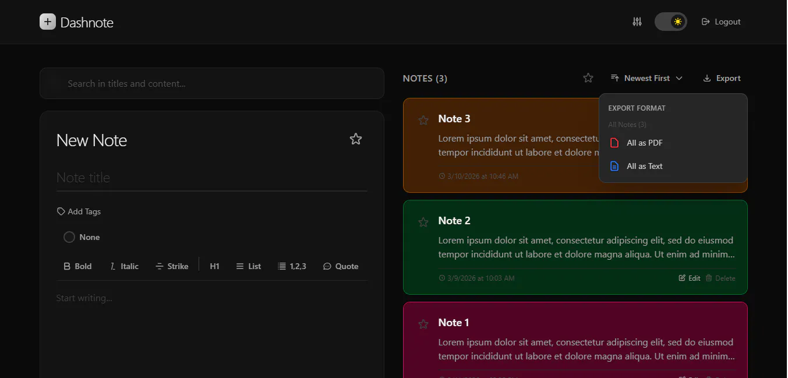Delete Note 2
The height and width of the screenshot is (378, 788).
(x=720, y=278)
